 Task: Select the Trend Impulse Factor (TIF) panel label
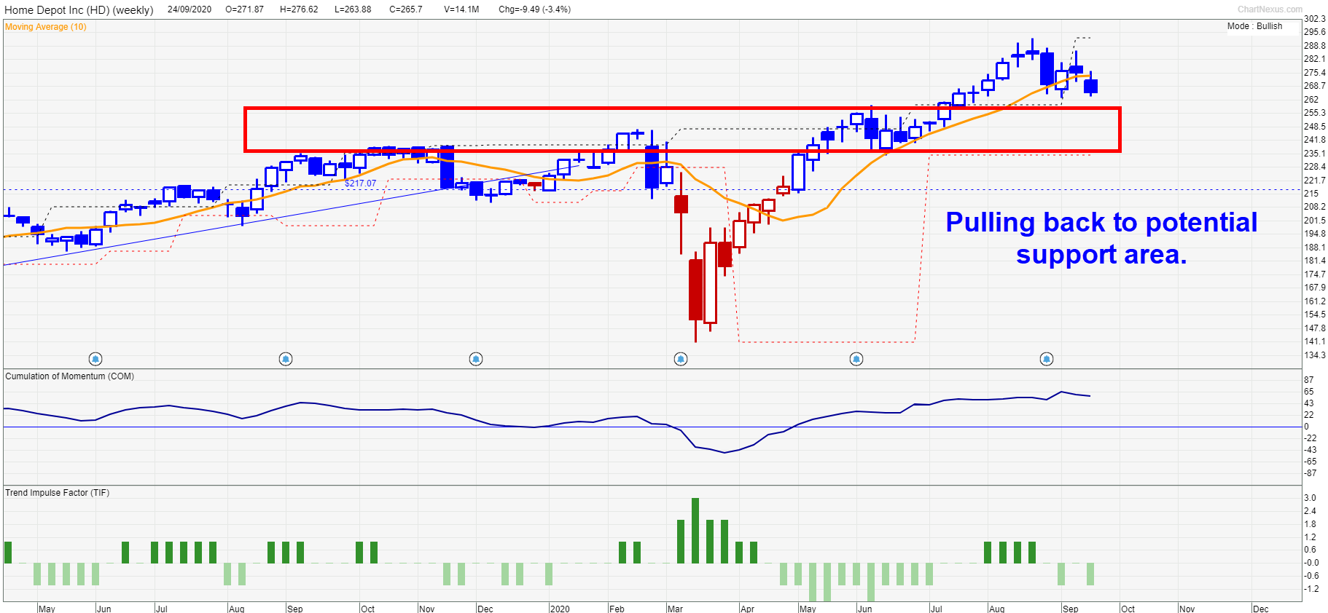coord(58,493)
